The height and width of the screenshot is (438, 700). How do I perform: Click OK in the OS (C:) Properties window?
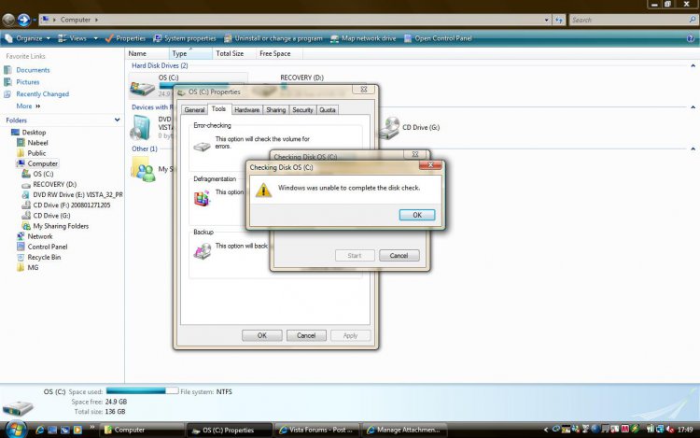262,335
